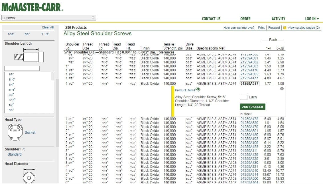Click the search box containing "screws"

pyautogui.click(x=49, y=18)
